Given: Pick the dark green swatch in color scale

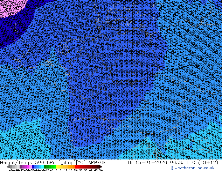Looking at the screenshot, I should click(45, 166).
